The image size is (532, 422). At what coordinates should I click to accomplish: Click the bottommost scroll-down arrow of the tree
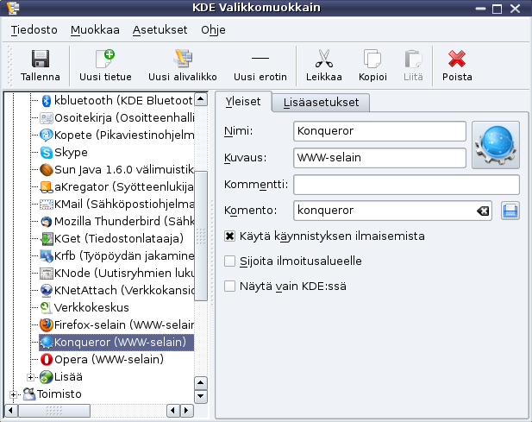[201, 396]
